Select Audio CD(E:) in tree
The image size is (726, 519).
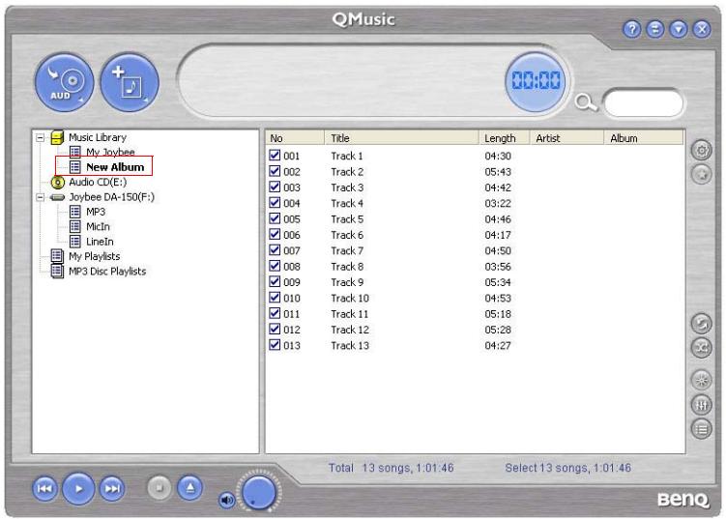[98, 182]
